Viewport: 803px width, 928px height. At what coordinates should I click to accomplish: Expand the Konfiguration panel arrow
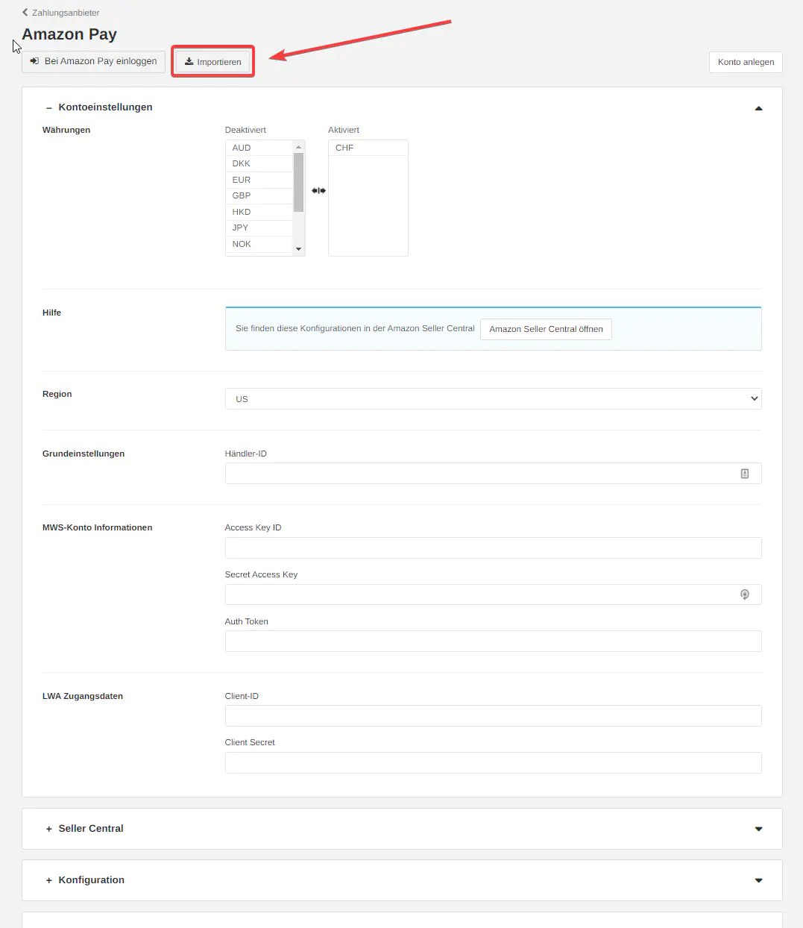pos(758,880)
